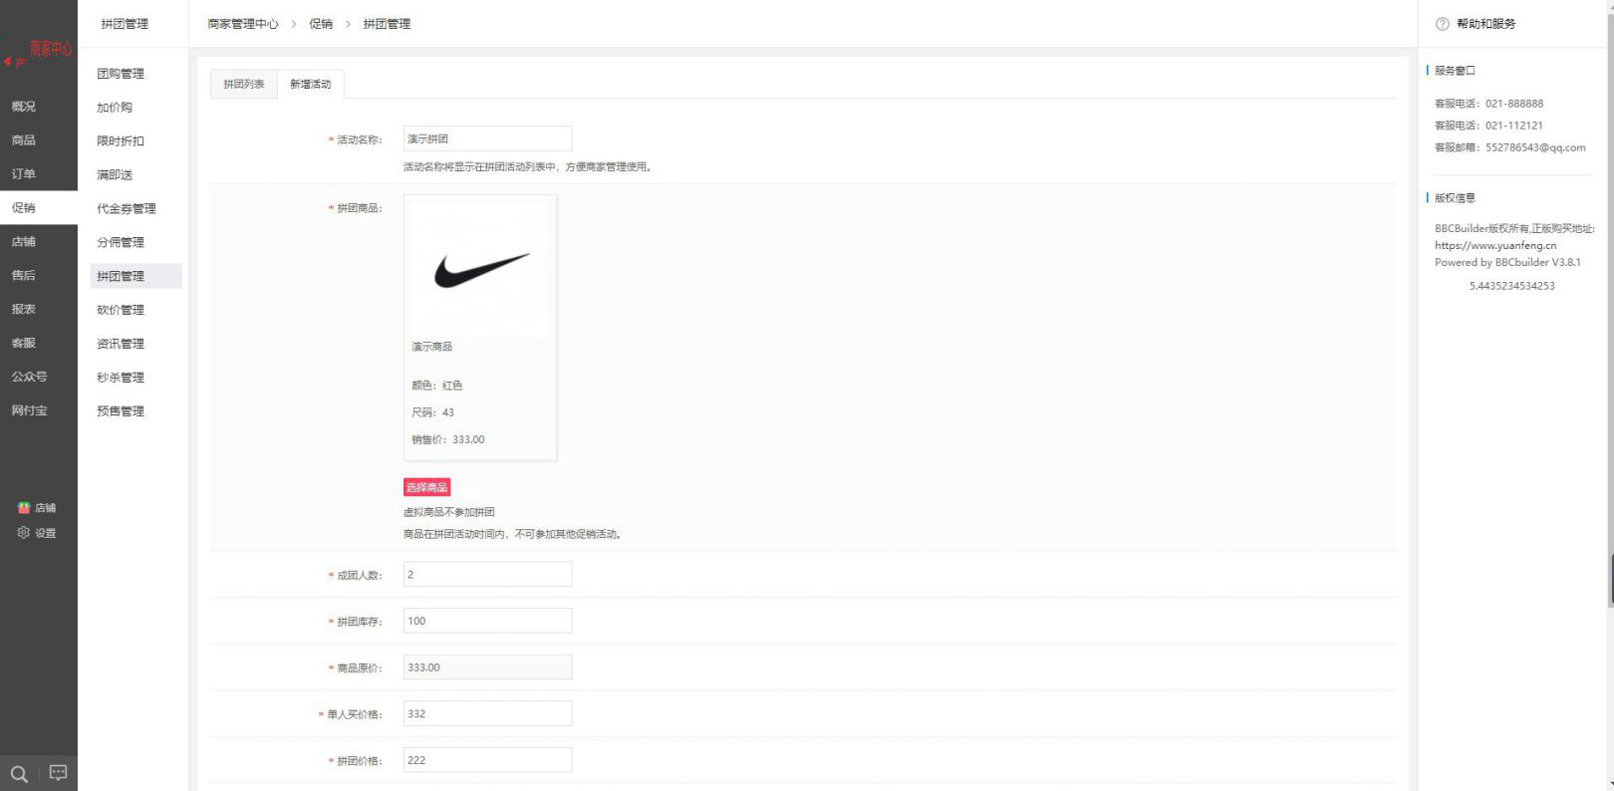Go to 预售管理 submenu
Image resolution: width=1614 pixels, height=791 pixels.
pyautogui.click(x=121, y=411)
